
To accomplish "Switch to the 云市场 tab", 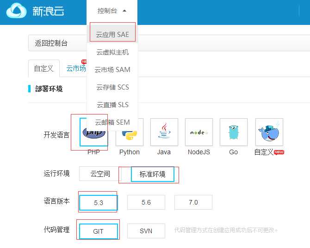I will click(x=76, y=68).
